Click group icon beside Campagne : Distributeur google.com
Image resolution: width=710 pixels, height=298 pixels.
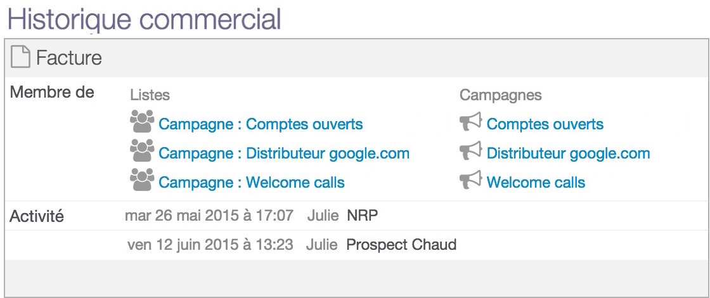tap(142, 150)
